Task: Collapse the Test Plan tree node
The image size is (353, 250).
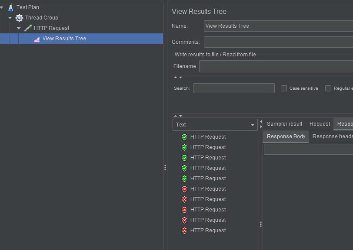Action: tap(2, 7)
